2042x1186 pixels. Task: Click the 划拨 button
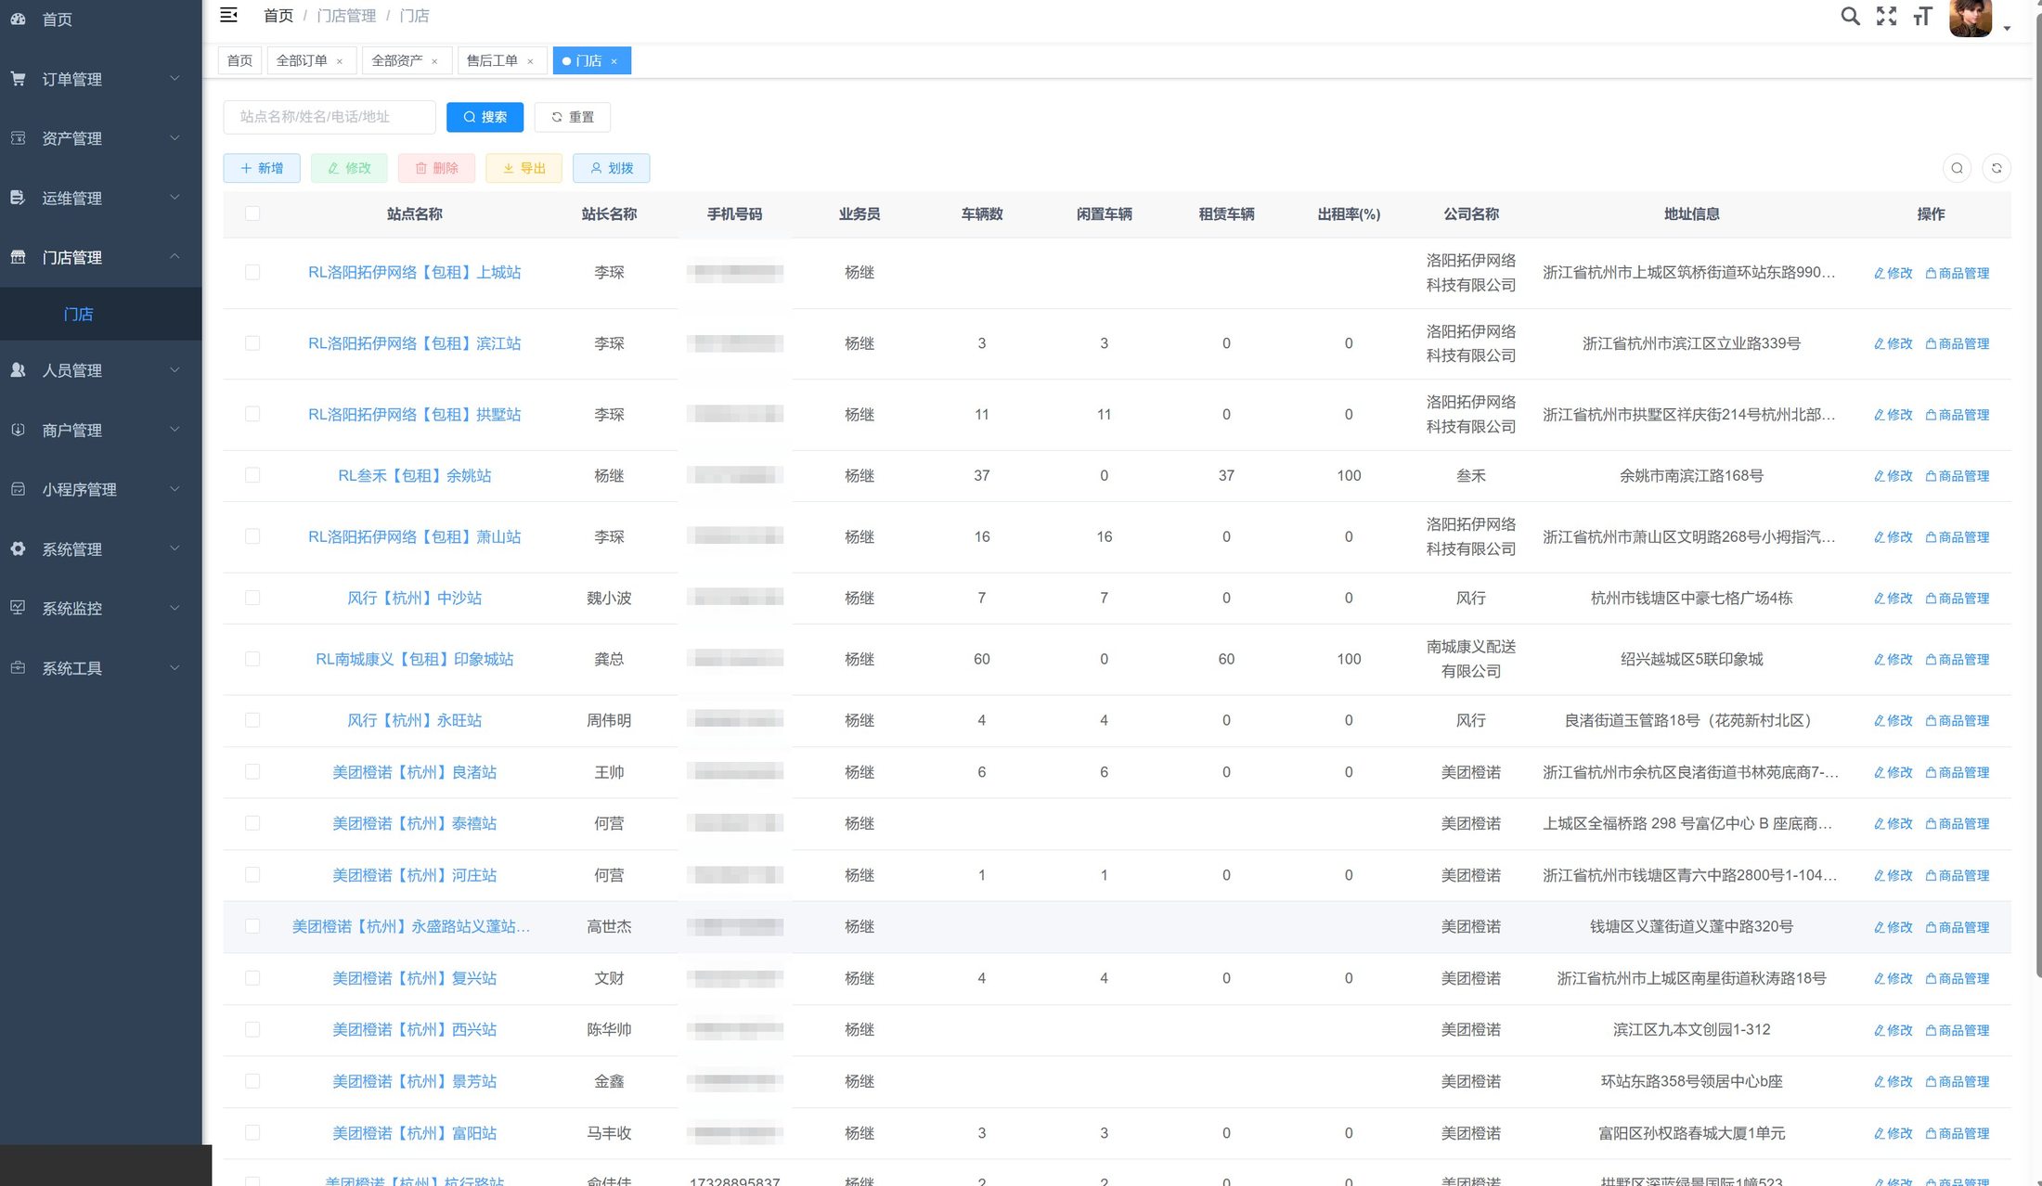pos(612,169)
